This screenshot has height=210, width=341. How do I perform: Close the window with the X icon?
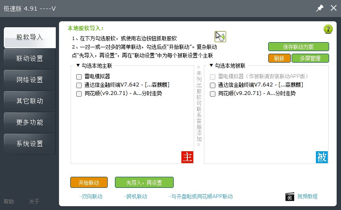[333, 8]
